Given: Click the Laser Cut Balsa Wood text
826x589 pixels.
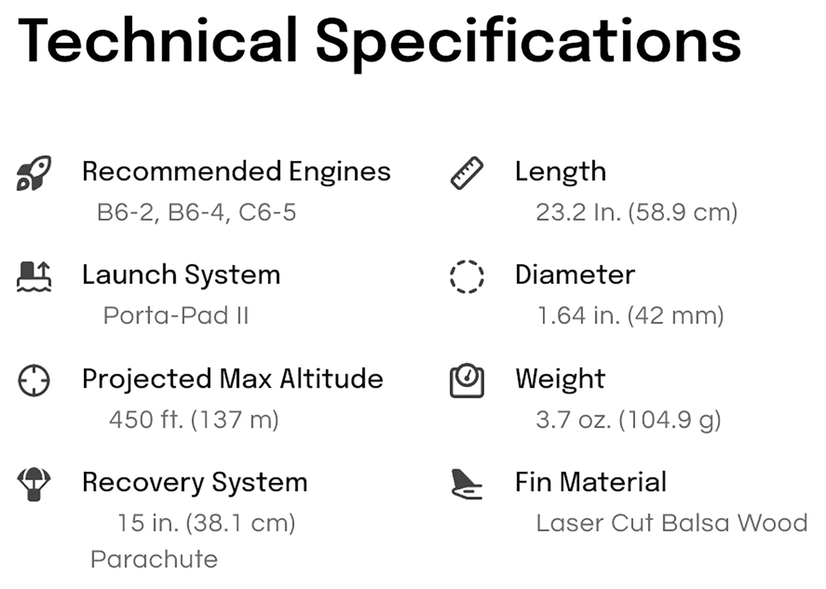Looking at the screenshot, I should click(x=672, y=523).
